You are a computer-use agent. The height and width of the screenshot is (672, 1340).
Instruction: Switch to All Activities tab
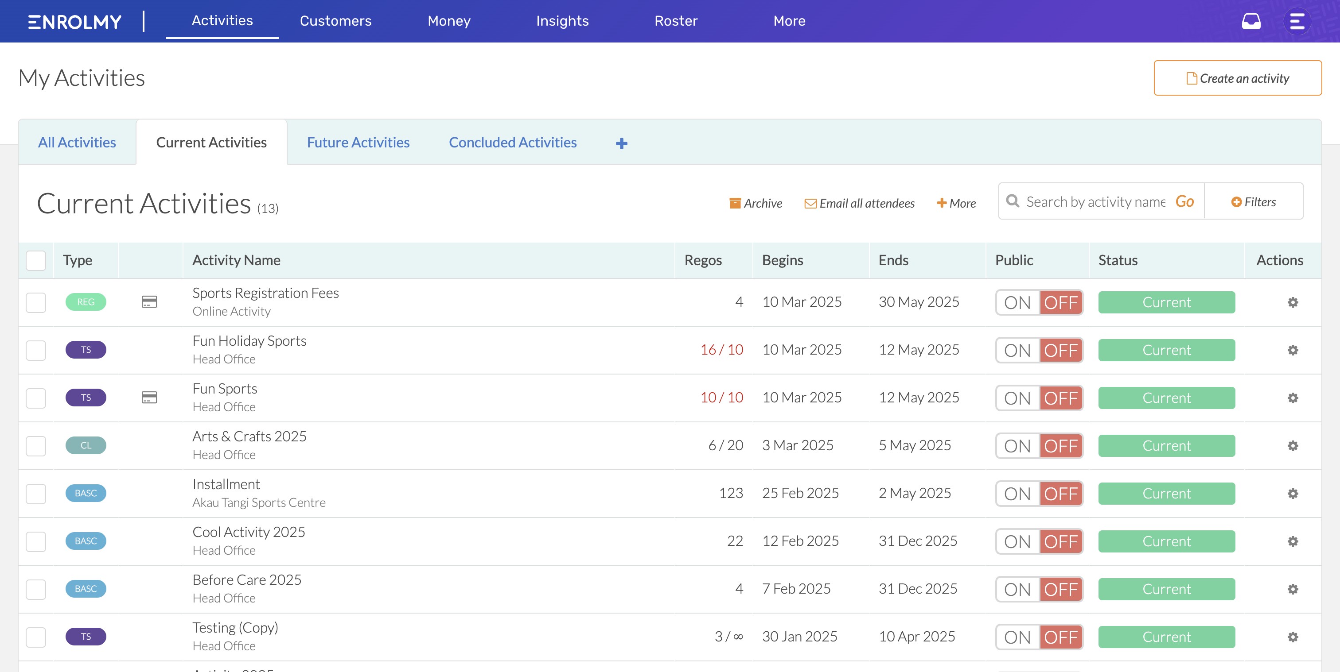(77, 143)
